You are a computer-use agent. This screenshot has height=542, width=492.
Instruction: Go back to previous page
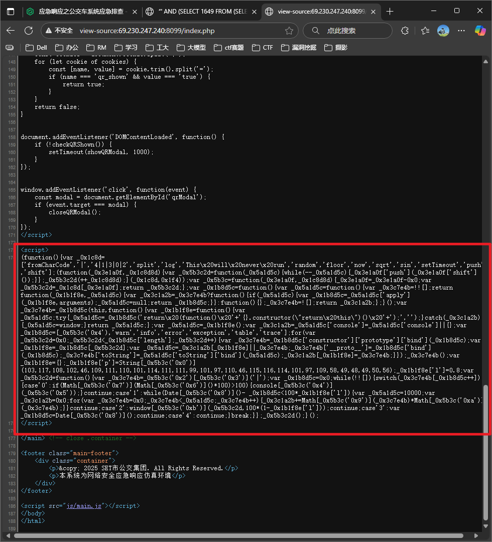11,31
